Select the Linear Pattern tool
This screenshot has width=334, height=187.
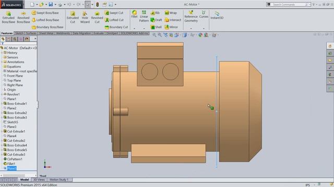click(x=144, y=16)
